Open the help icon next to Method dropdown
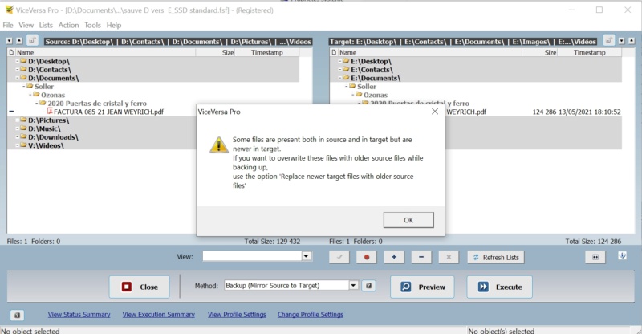 point(368,286)
